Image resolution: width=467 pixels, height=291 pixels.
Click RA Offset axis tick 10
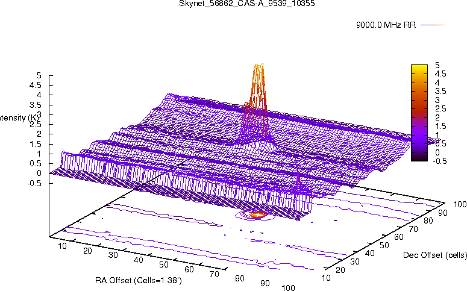coord(62,246)
